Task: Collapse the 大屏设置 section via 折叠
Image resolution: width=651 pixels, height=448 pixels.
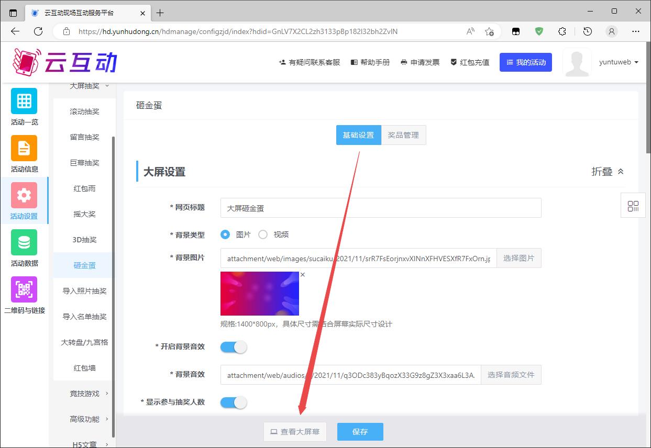Action: pos(608,172)
